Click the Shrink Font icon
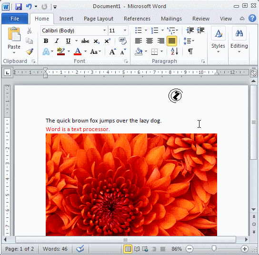 pos(123,52)
